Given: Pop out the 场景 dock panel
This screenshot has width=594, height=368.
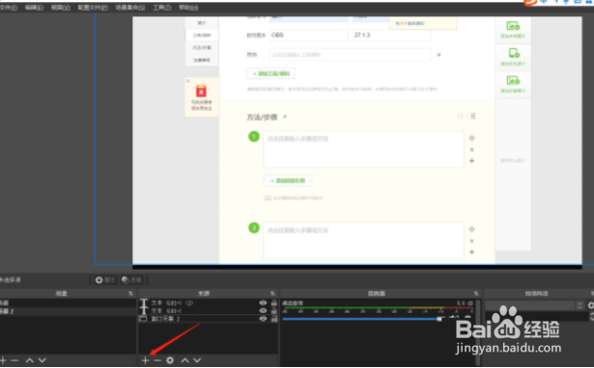Looking at the screenshot, I should pyautogui.click(x=130, y=293).
